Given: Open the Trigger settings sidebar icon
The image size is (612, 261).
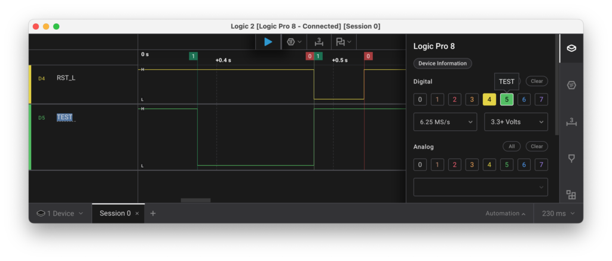Looking at the screenshot, I should point(571,158).
